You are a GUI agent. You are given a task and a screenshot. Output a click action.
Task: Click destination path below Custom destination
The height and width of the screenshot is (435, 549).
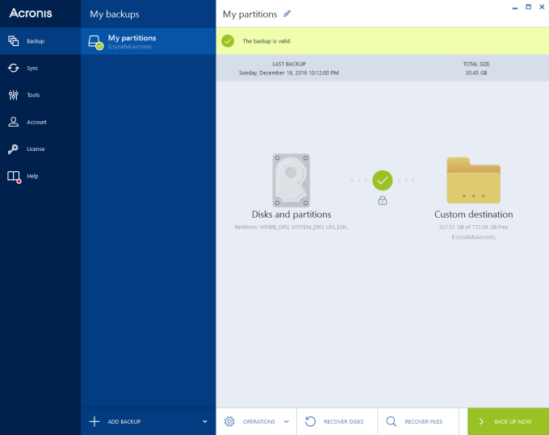[473, 237]
